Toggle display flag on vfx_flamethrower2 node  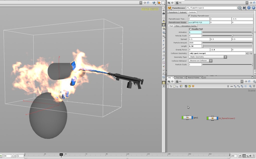(217, 118)
